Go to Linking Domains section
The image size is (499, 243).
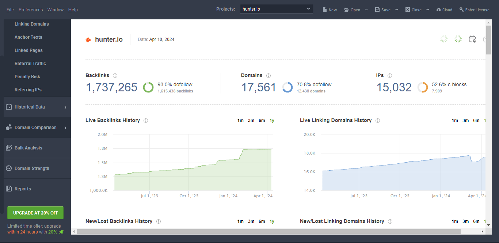tap(32, 24)
